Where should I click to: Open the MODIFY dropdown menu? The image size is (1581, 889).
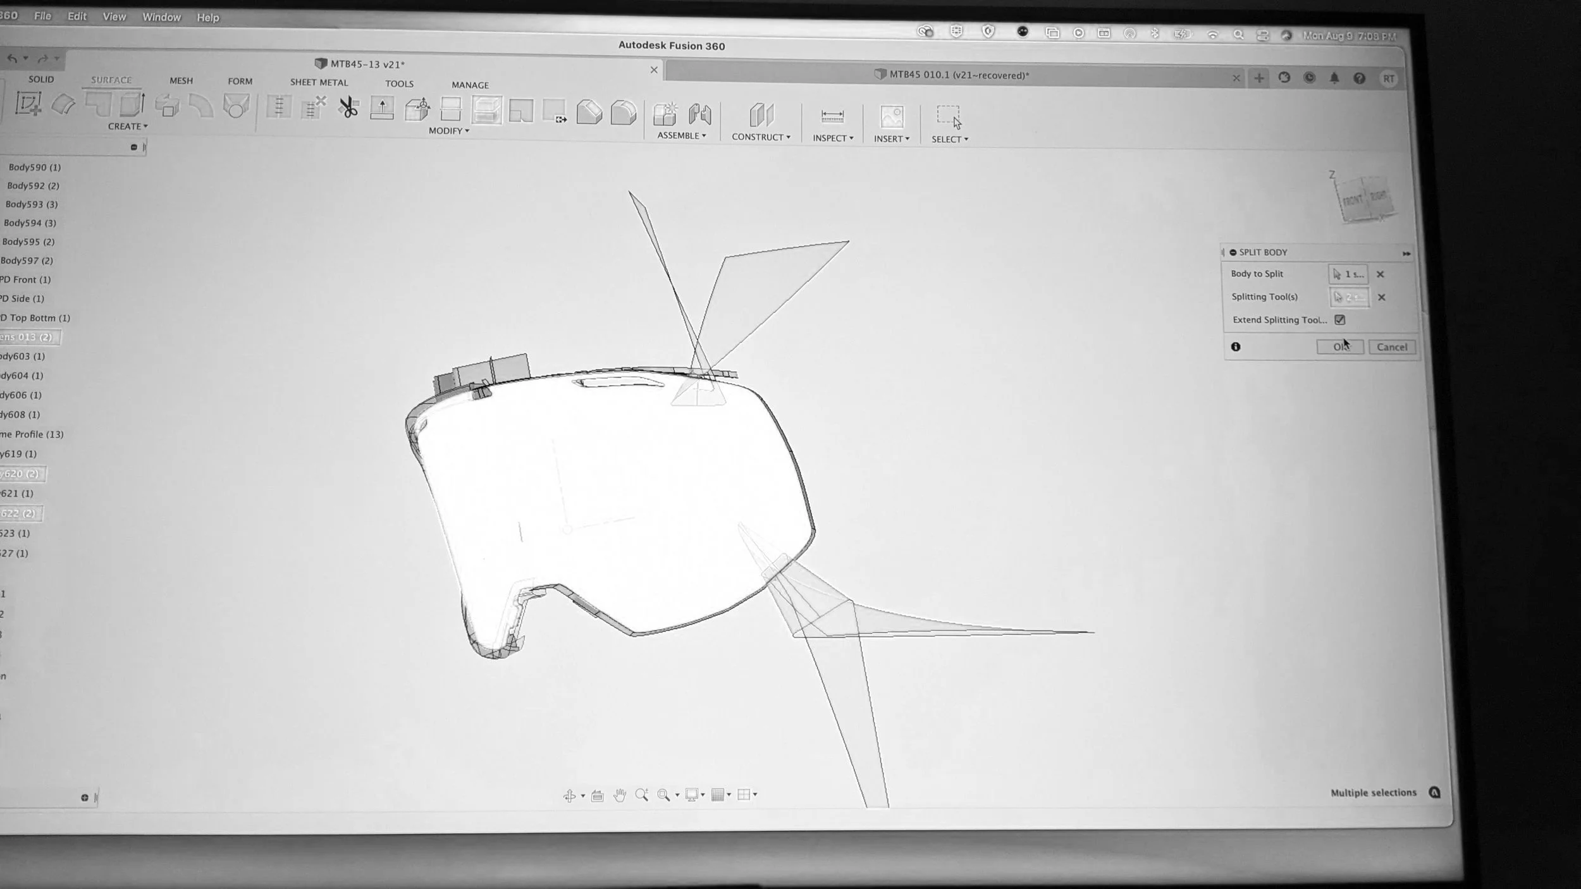(448, 131)
